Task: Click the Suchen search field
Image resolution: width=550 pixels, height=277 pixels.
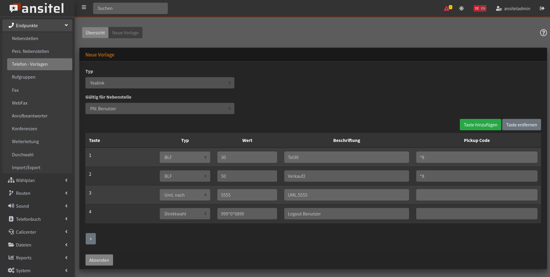Action: point(130,8)
